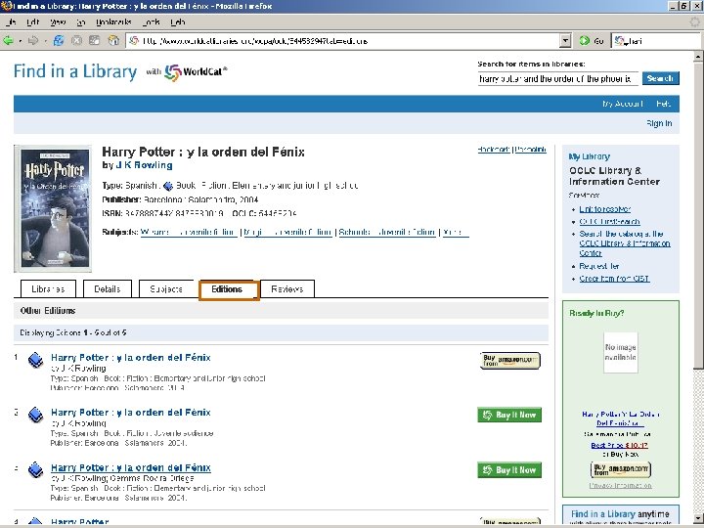The image size is (704, 528).
Task: Click the Stop loading icon
Action: (77, 41)
